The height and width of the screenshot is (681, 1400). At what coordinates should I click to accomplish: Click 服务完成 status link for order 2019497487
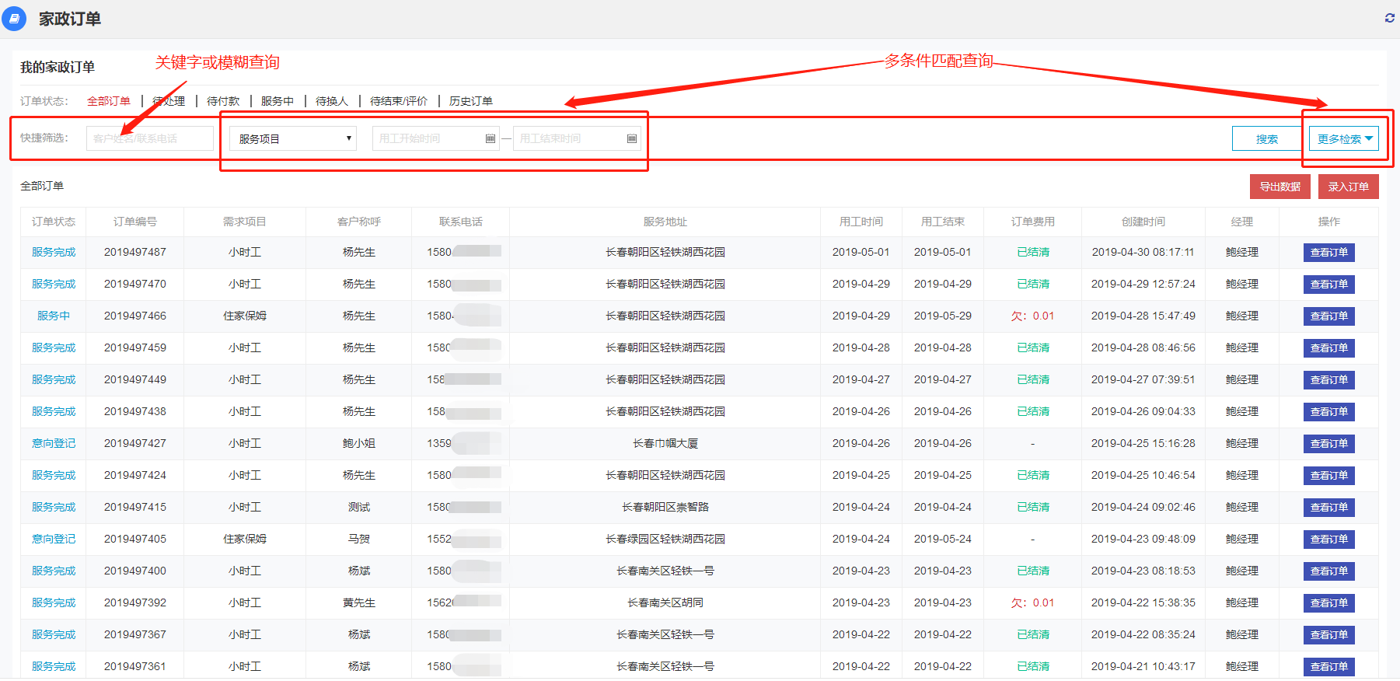(x=54, y=252)
